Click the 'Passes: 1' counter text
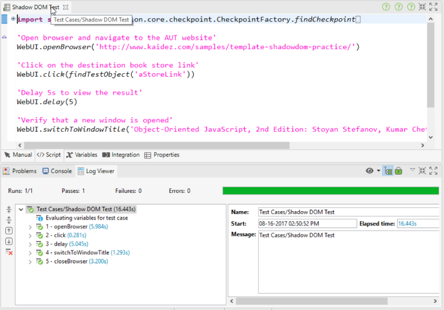The height and width of the screenshot is (310, 444). tap(73, 191)
